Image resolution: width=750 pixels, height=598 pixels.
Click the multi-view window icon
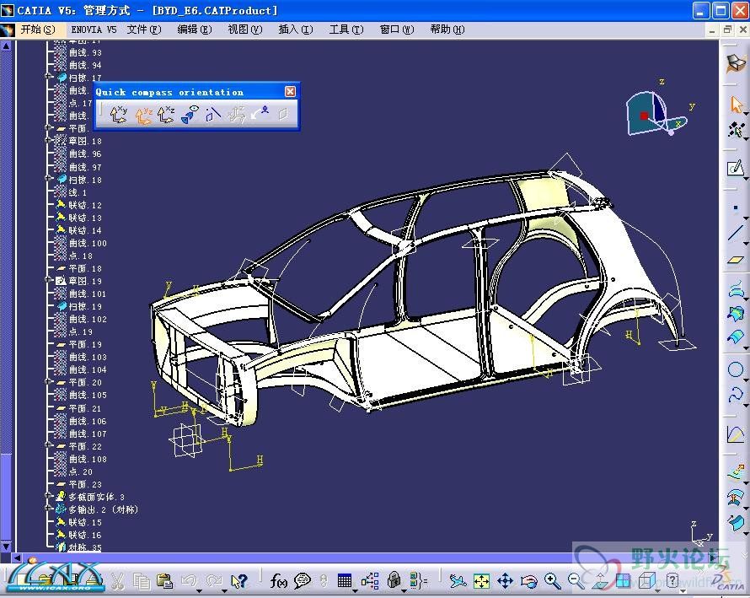624,581
